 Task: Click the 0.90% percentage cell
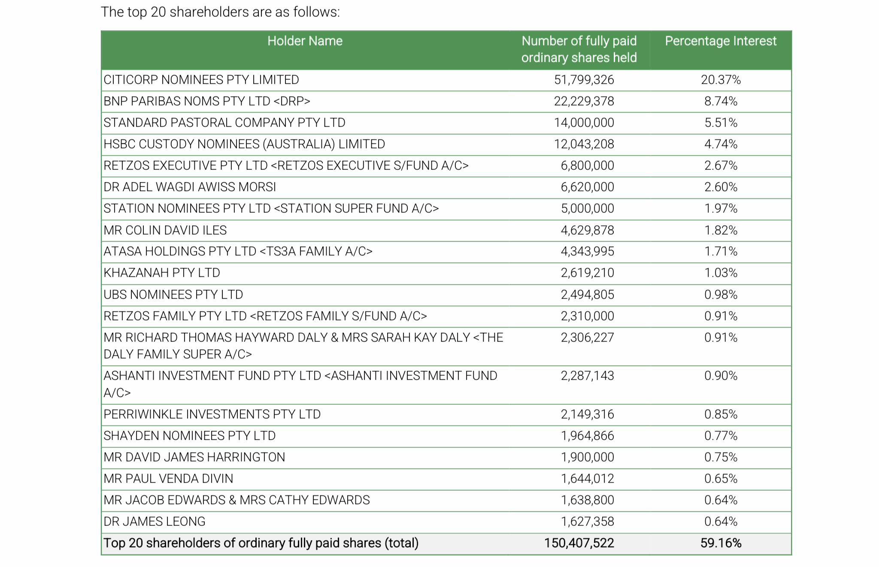(x=721, y=376)
